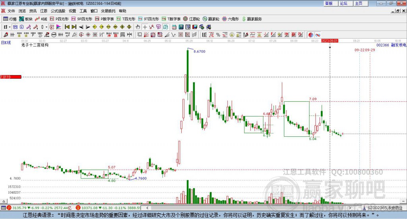Select the red circle target drawing tool
407x219 pixels.
(81, 35)
